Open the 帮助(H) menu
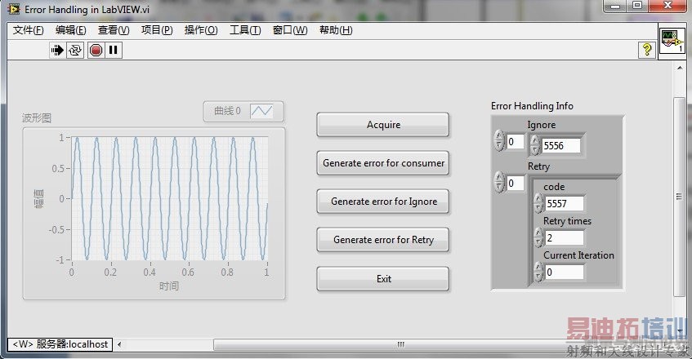692x359 pixels. [336, 30]
